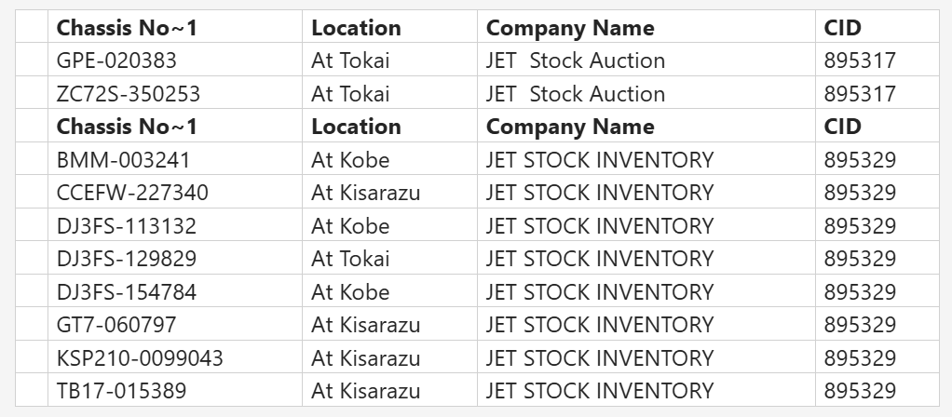Click the TB17-015389 chassis cell
952x417 pixels.
coord(175,390)
